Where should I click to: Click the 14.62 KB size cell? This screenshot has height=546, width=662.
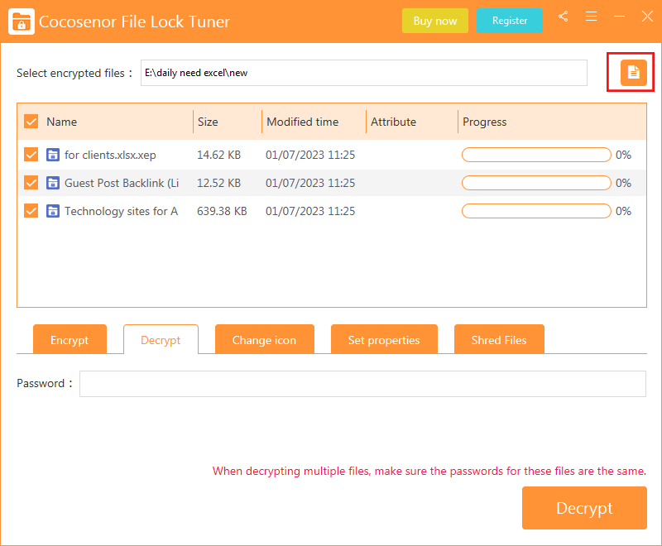pos(218,155)
